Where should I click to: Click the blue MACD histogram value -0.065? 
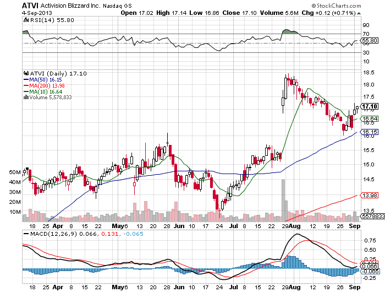(133, 234)
